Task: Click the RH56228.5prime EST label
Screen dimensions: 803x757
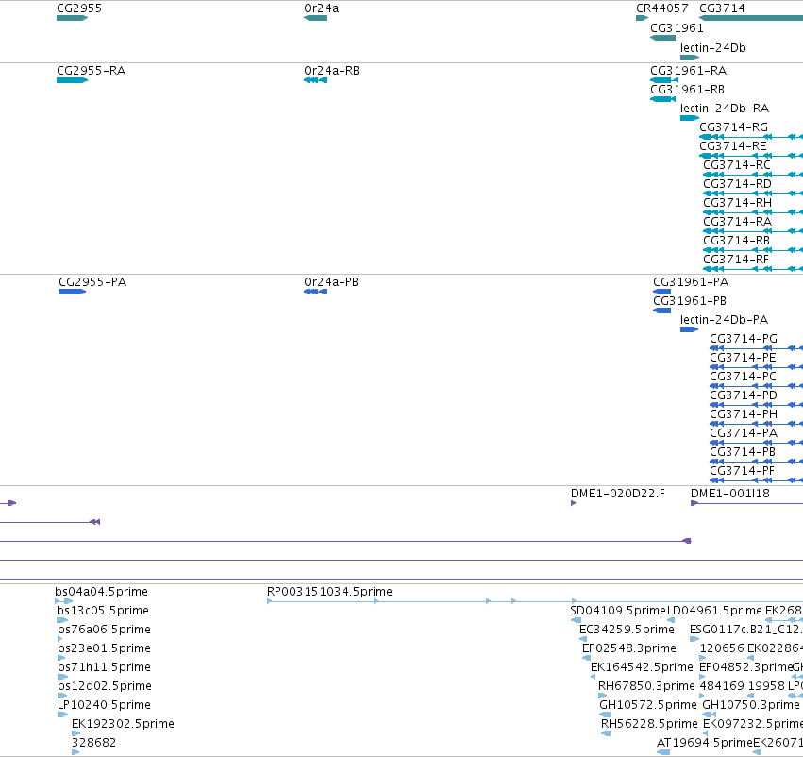Action: [x=649, y=725]
